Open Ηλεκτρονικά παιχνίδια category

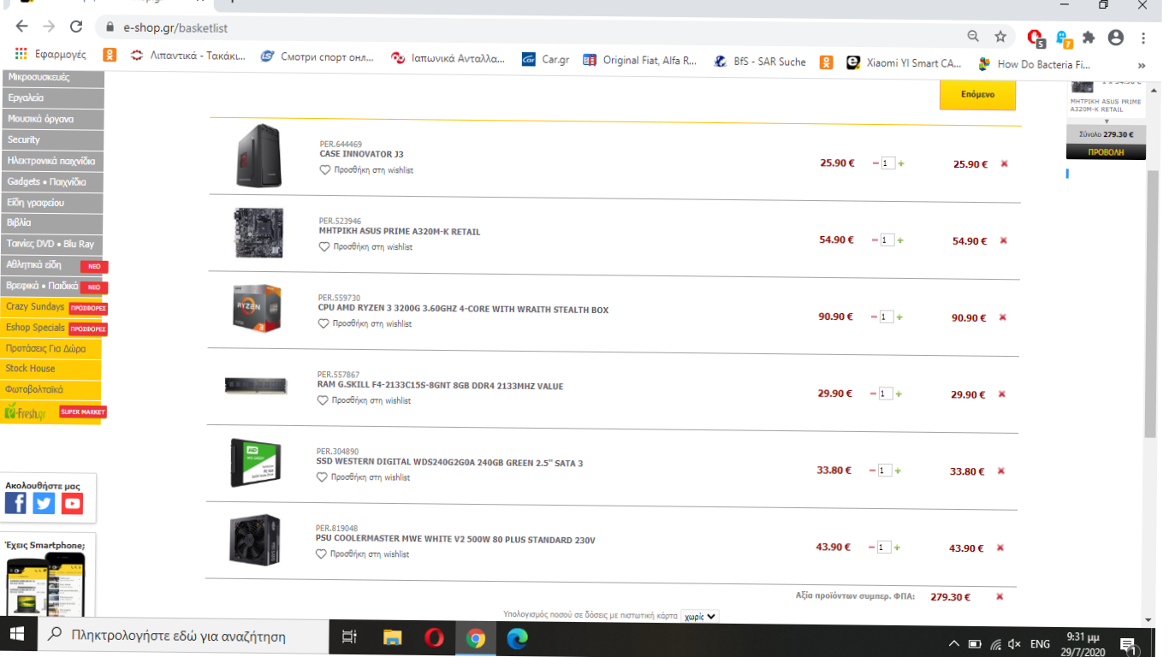coord(52,161)
